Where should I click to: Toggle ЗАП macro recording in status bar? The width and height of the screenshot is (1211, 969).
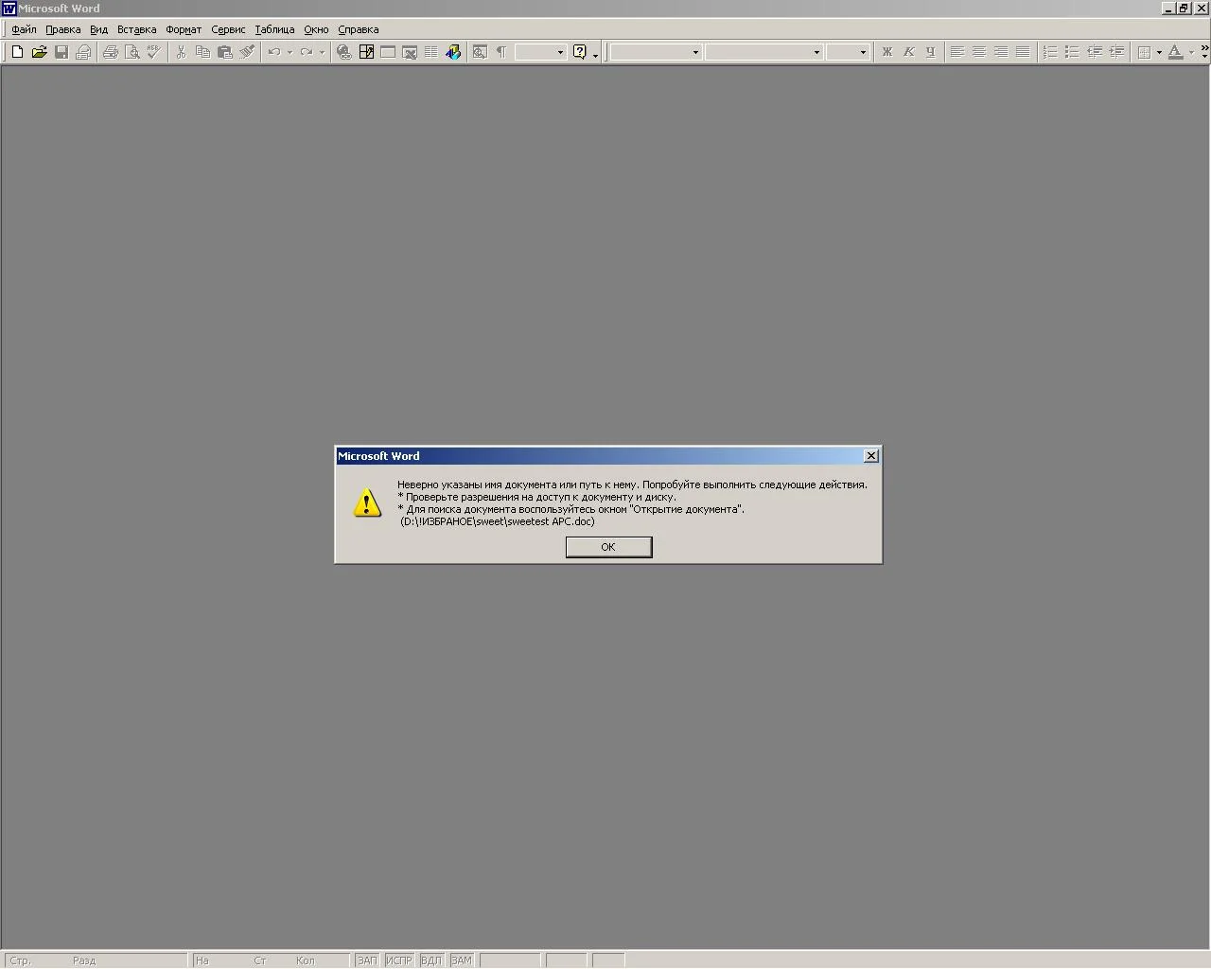point(367,960)
